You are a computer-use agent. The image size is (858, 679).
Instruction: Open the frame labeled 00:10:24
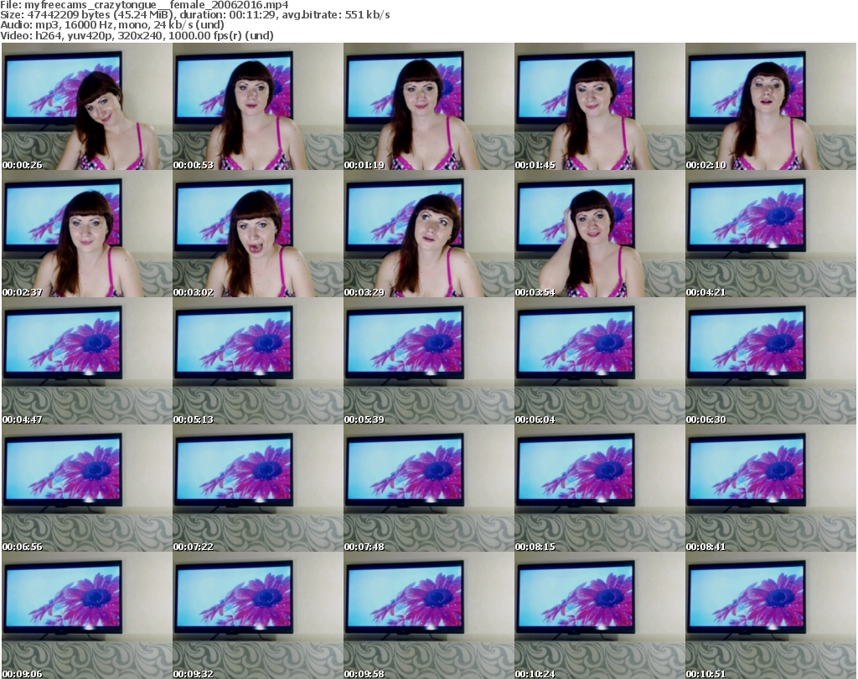click(599, 615)
